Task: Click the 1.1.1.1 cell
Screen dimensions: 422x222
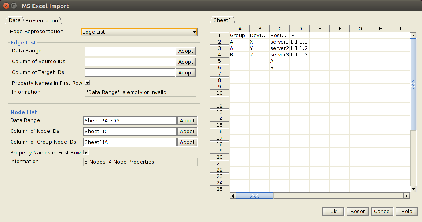Action: click(299, 42)
